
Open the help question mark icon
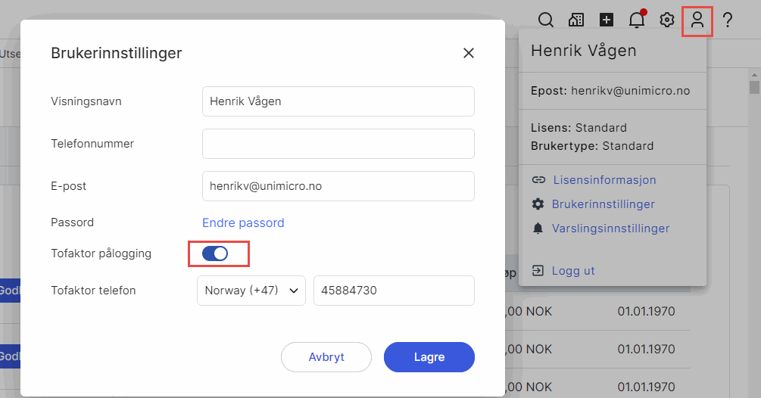tap(728, 20)
